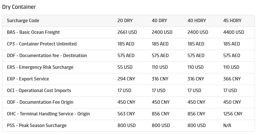
Task: Select OCI - Operational Cost Imports label
Action: 39,91
